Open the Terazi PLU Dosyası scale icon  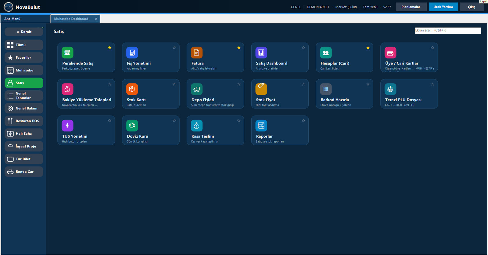(390, 89)
